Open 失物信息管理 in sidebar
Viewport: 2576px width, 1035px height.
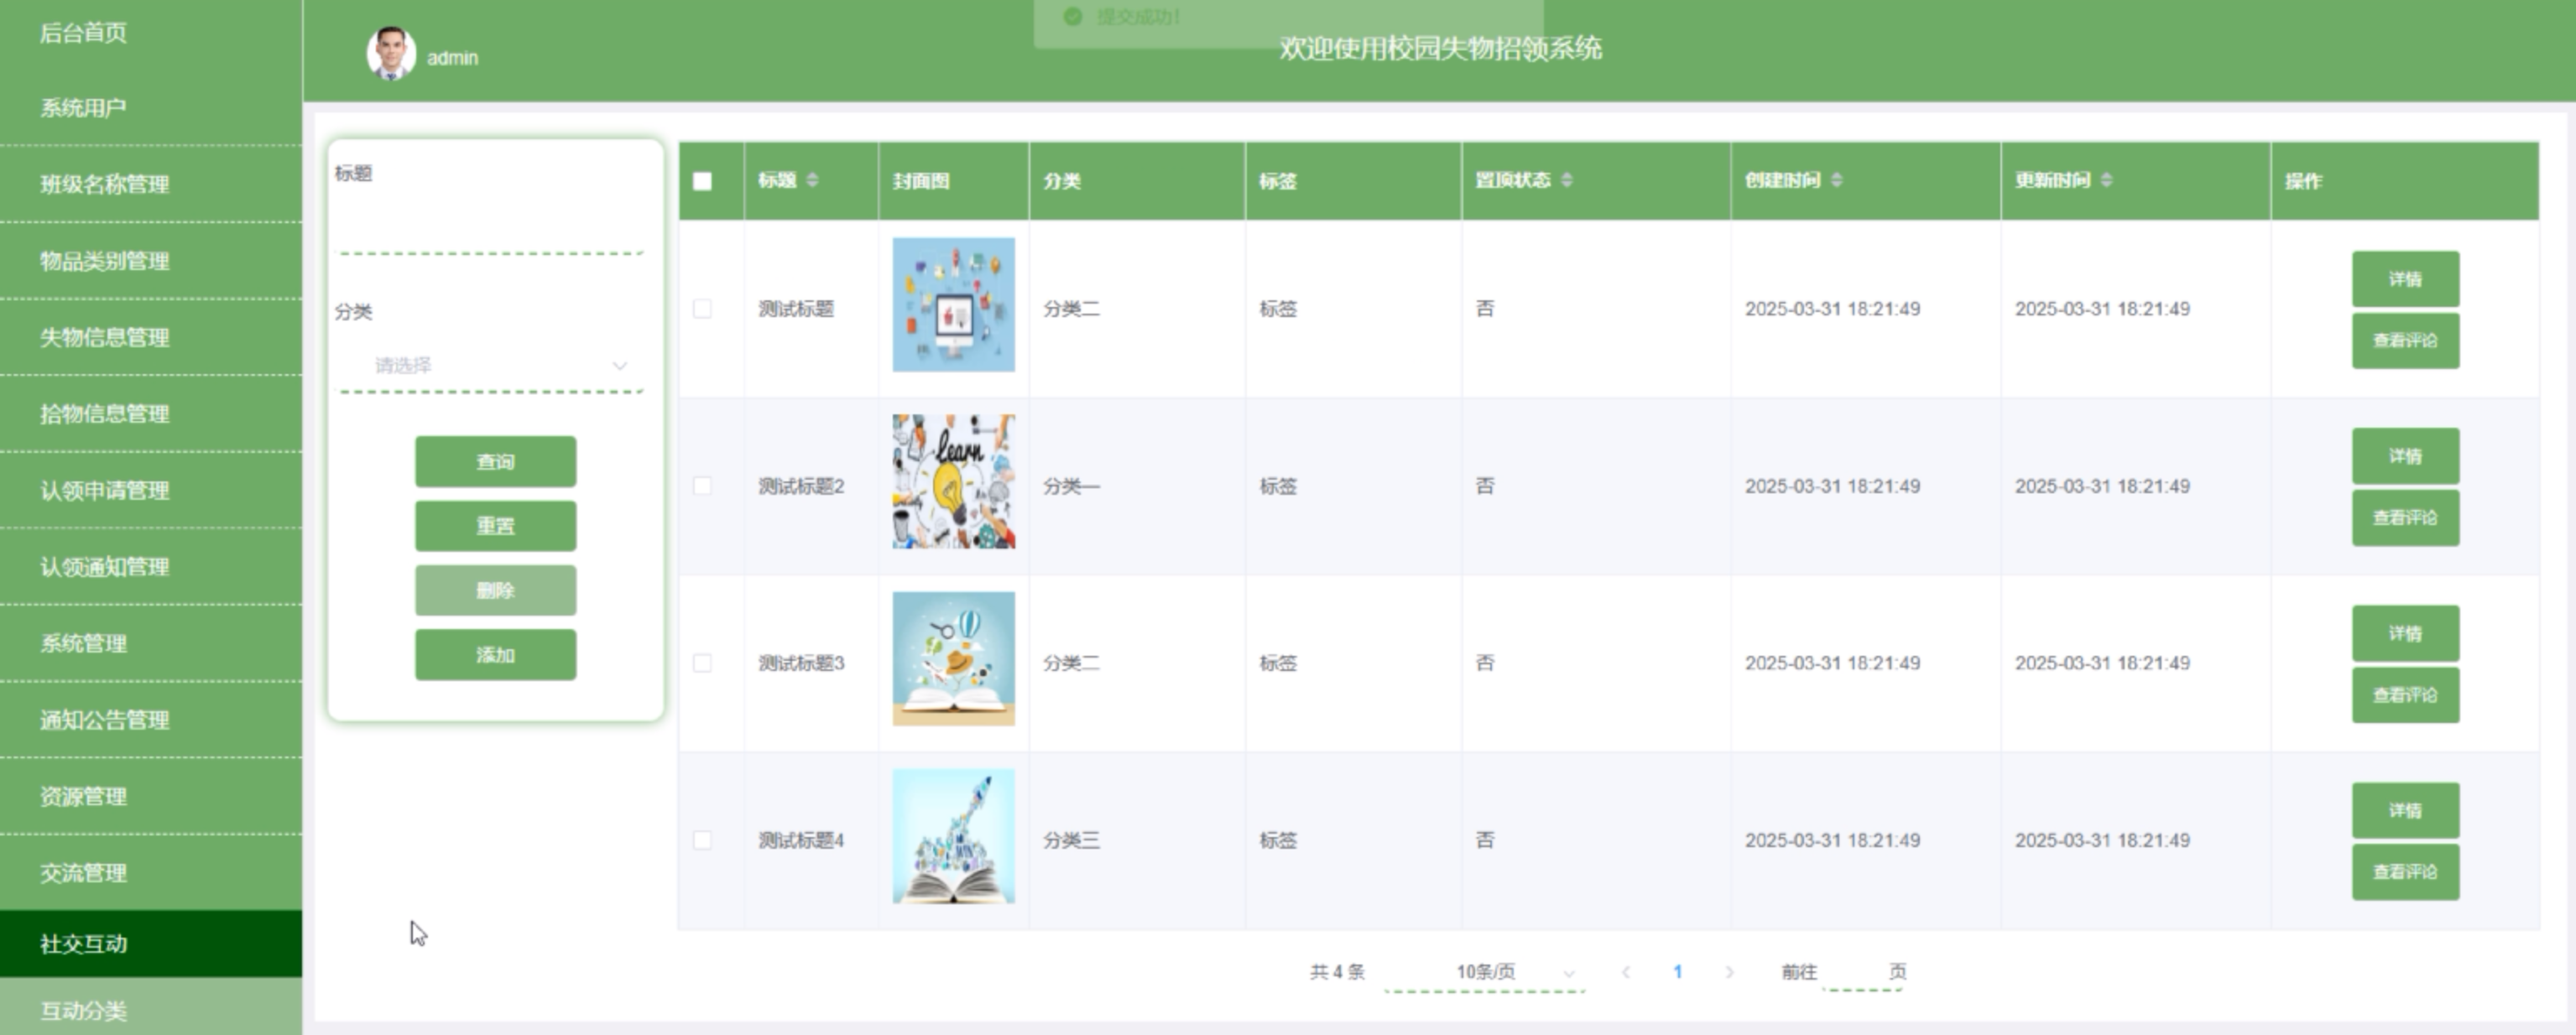tap(150, 337)
